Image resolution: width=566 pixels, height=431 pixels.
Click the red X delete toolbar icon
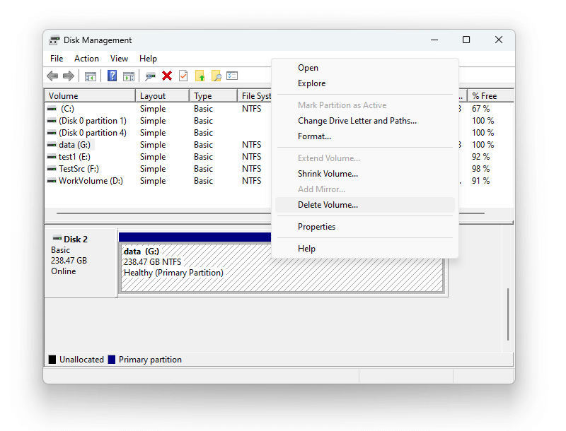tap(167, 76)
